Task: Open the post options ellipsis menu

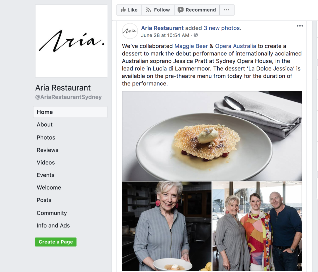Action: tap(300, 26)
